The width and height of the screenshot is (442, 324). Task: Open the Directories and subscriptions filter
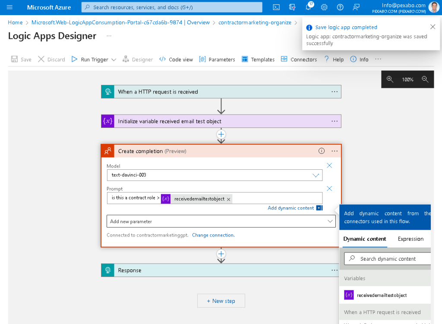click(292, 7)
